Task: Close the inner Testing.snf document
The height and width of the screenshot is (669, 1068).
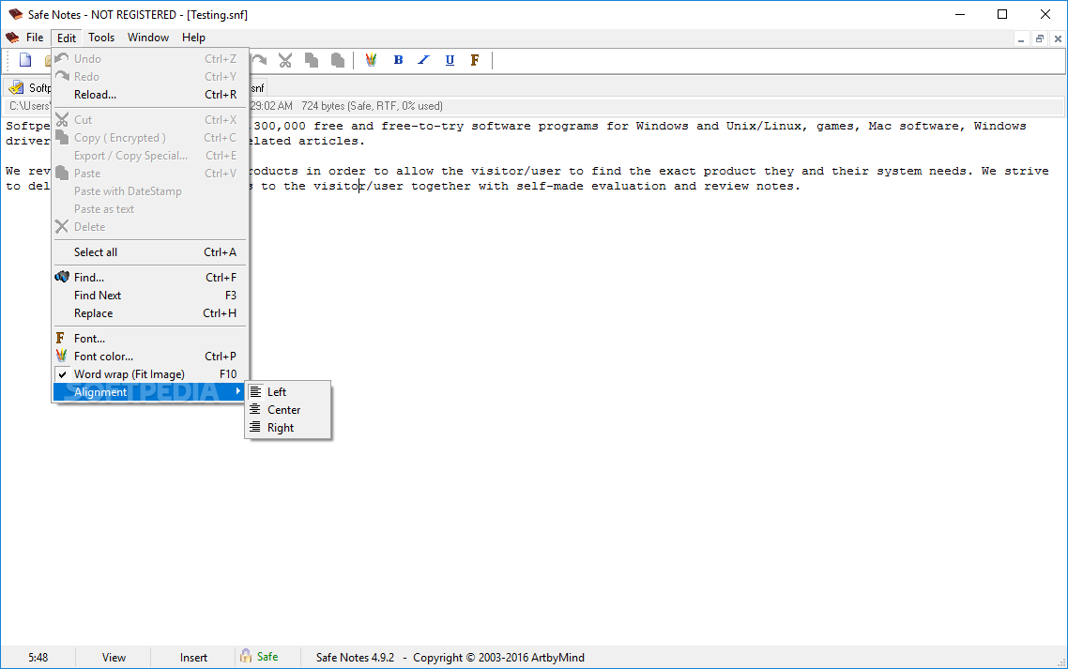Action: [x=1058, y=39]
